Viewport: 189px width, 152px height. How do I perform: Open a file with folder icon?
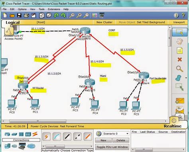12,16
